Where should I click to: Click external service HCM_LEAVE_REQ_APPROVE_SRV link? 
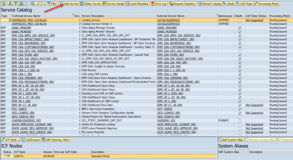pos(177,128)
